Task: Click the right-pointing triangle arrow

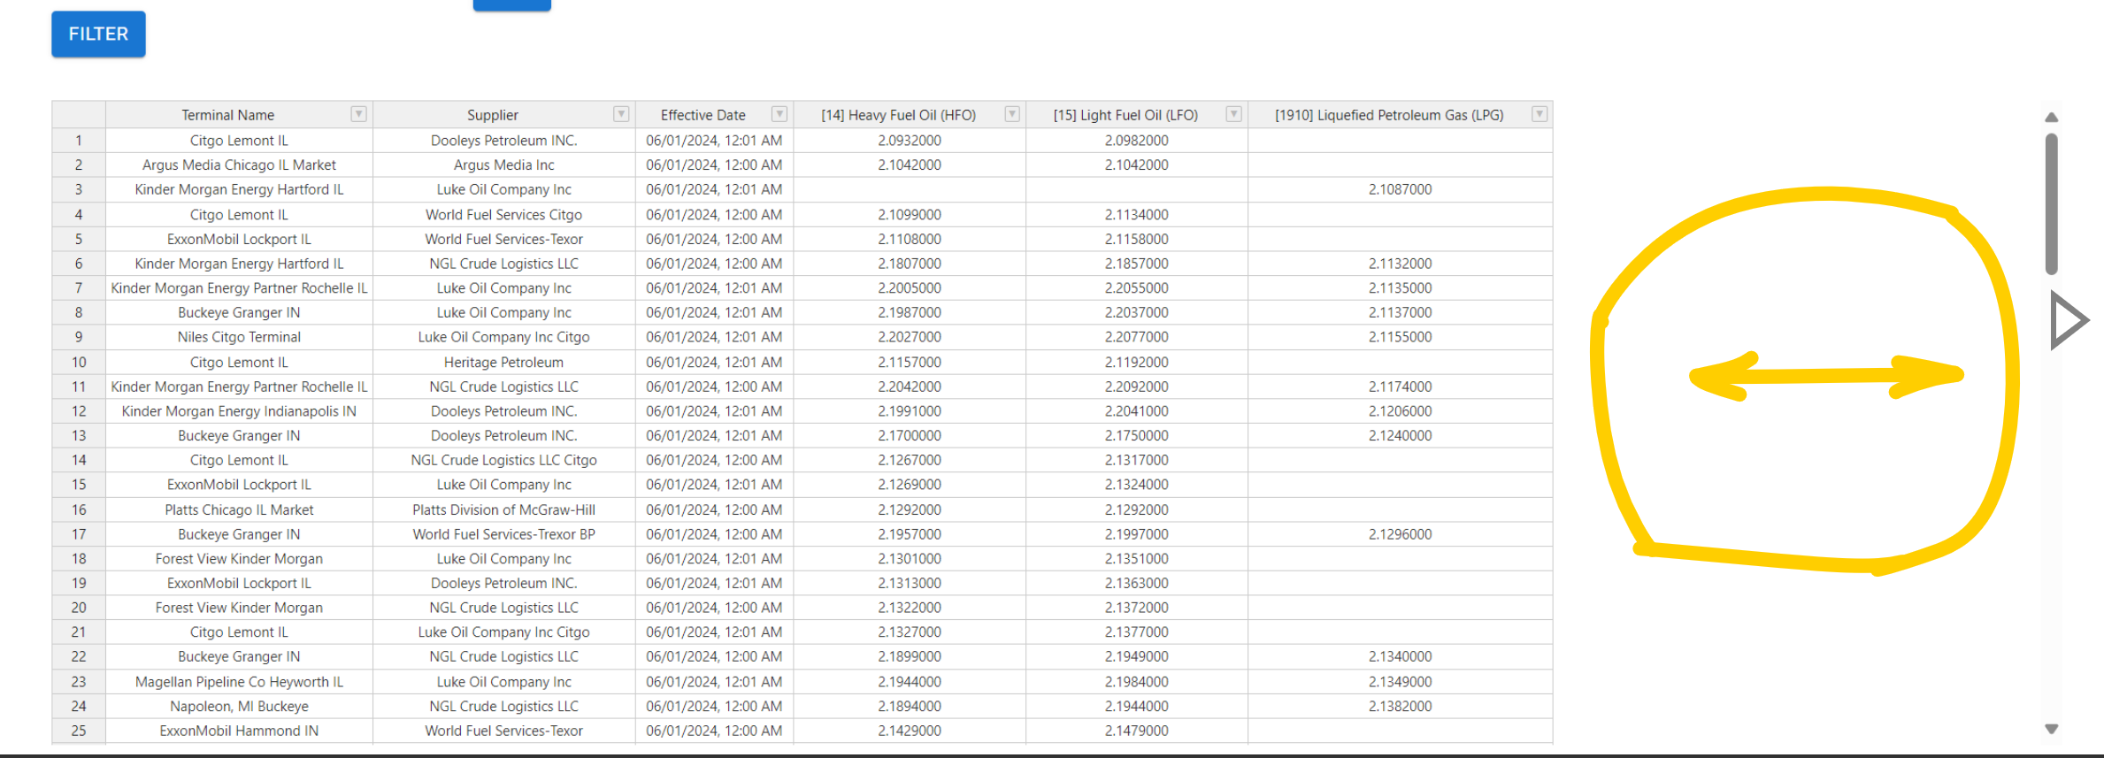Action: 2069,320
